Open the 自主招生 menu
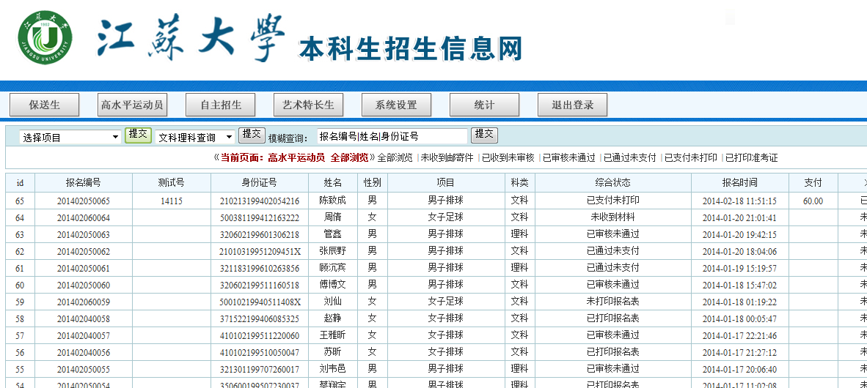 pyautogui.click(x=221, y=105)
